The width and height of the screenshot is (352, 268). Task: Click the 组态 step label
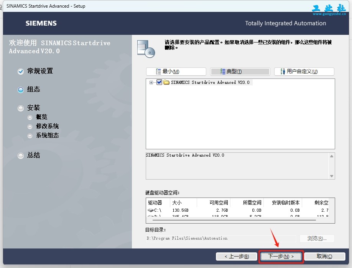point(33,90)
